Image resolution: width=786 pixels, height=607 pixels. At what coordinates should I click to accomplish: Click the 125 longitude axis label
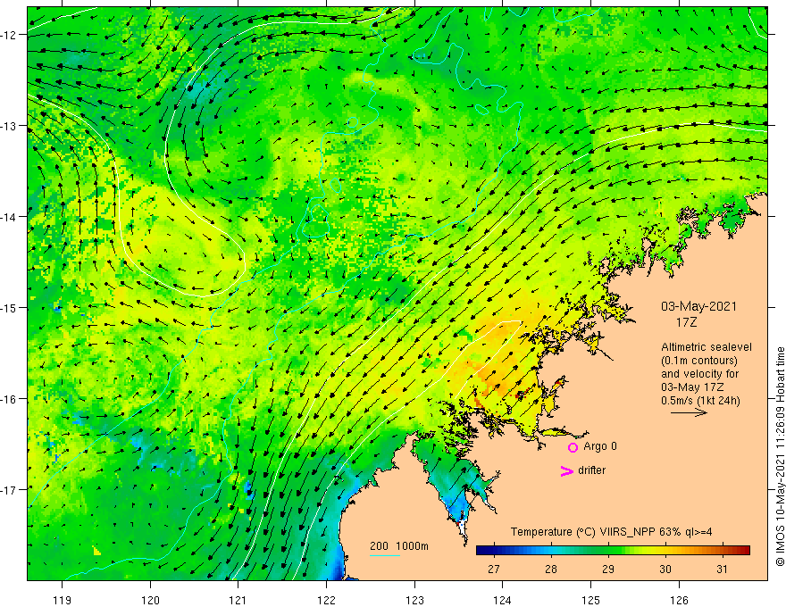point(591,600)
